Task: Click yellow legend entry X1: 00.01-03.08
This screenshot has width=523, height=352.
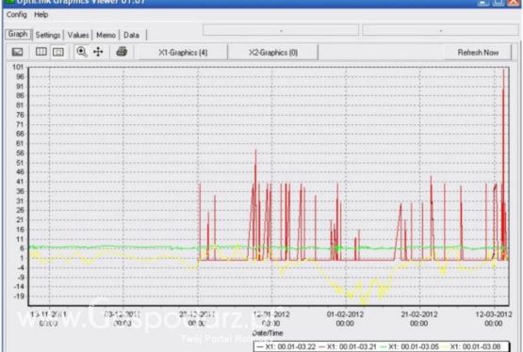Action: pyautogui.click(x=471, y=347)
